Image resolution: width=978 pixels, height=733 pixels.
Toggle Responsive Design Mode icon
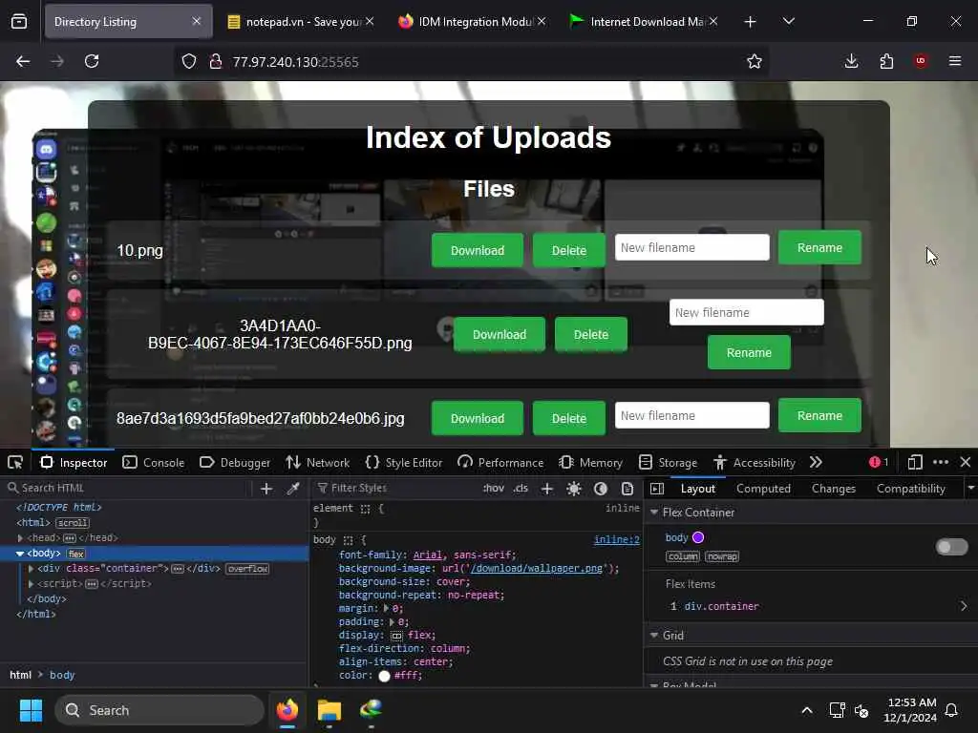pos(915,463)
